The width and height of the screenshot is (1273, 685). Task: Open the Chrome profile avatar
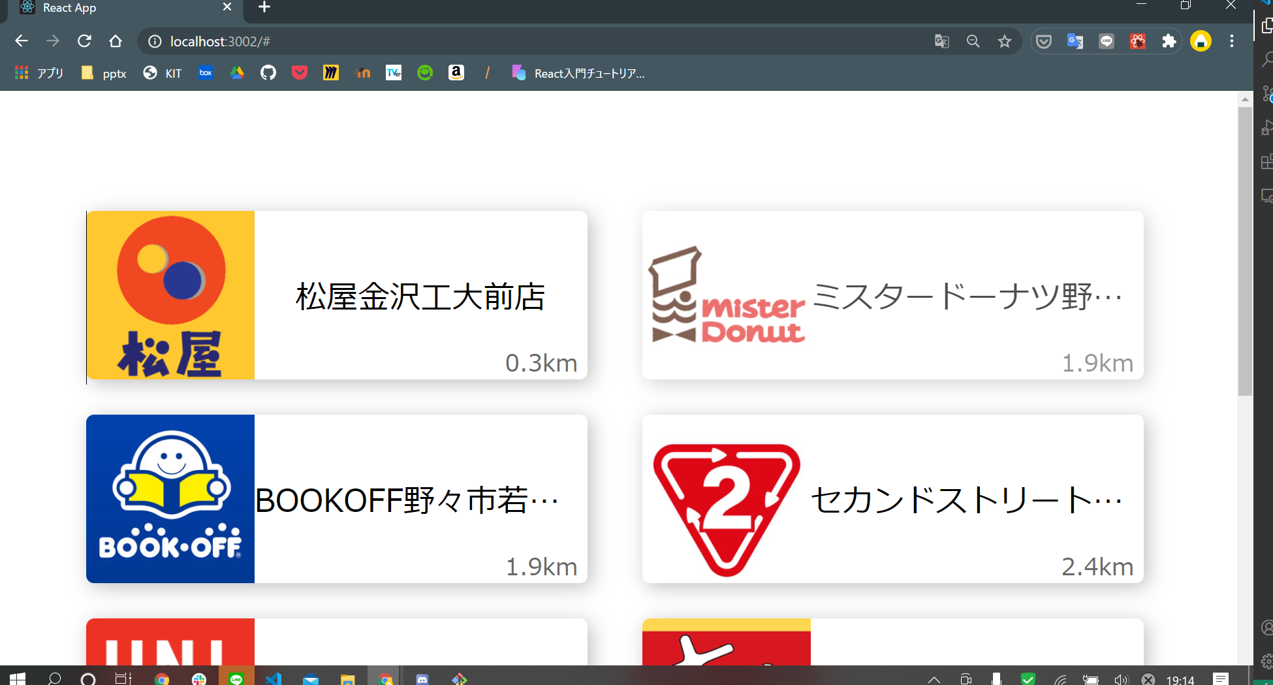(x=1201, y=41)
